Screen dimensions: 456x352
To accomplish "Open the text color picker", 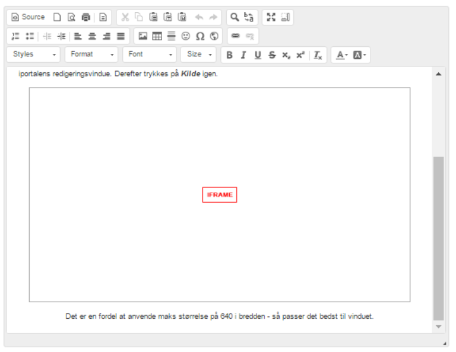I will [x=342, y=55].
